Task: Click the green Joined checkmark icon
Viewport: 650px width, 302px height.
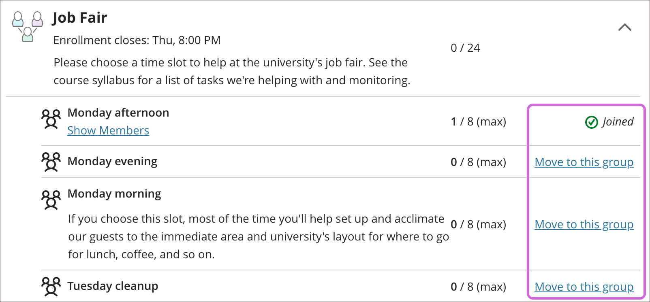Action: (591, 122)
